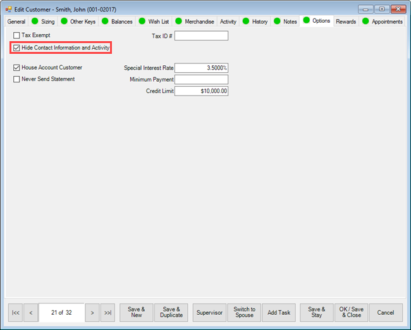This screenshot has width=411, height=330.
Task: Select the Rewards tab
Action: point(346,22)
